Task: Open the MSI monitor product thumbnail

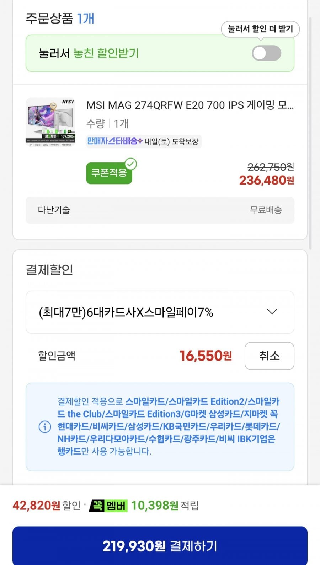Action: pos(51,122)
